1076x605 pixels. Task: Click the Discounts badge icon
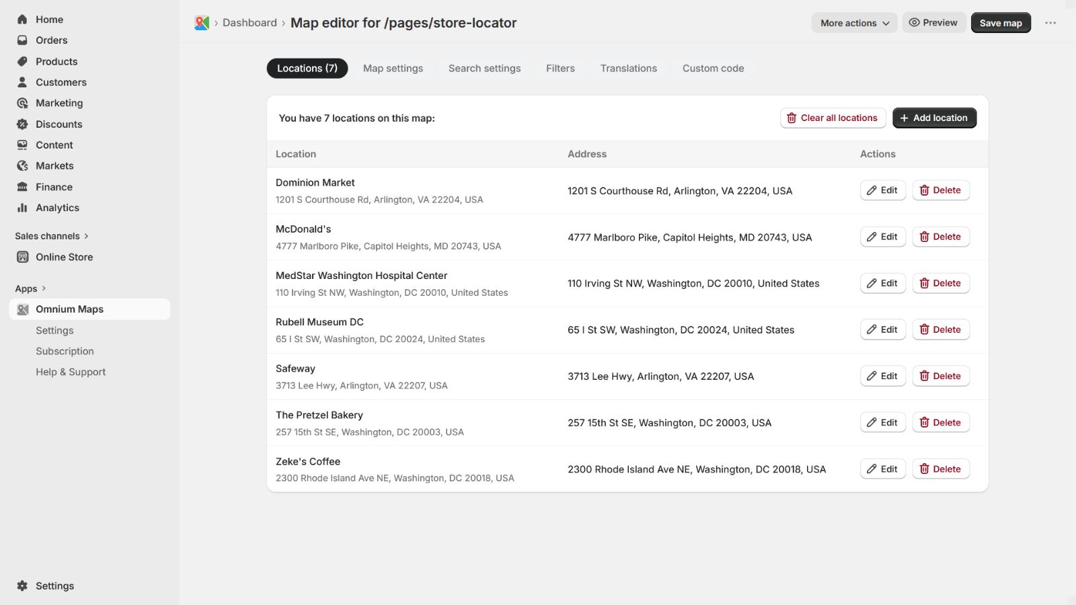[x=22, y=124]
